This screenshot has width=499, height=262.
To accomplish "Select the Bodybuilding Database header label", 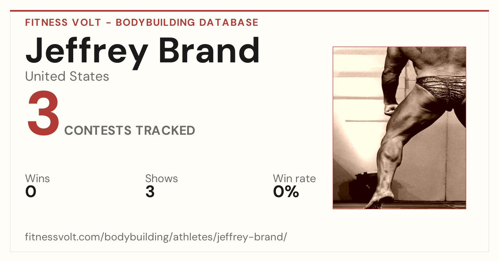I will pos(187,22).
